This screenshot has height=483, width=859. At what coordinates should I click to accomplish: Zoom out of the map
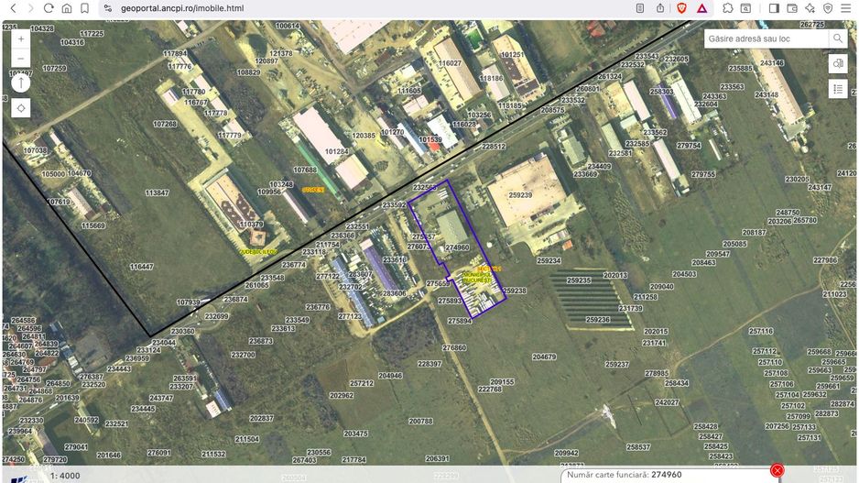[x=21, y=60]
